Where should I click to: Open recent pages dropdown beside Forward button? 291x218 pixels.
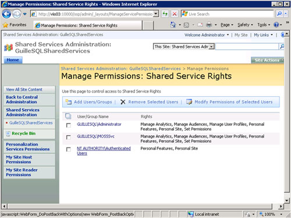pyautogui.click(x=25, y=14)
